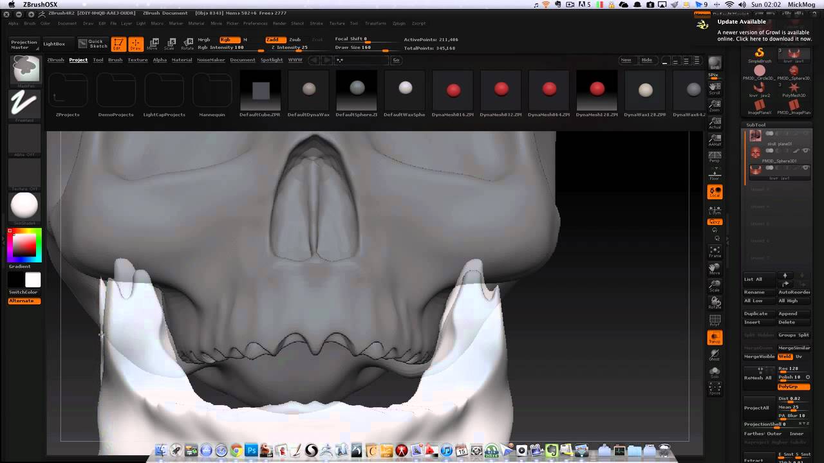
Task: Turn on the Persp perspective icon
Action: (715, 157)
